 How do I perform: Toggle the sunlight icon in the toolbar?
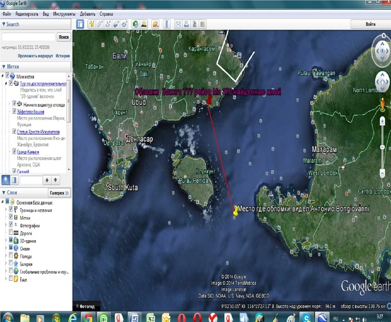[x=143, y=24]
